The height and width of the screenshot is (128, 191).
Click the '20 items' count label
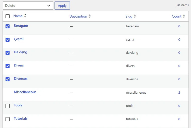click(x=182, y=5)
